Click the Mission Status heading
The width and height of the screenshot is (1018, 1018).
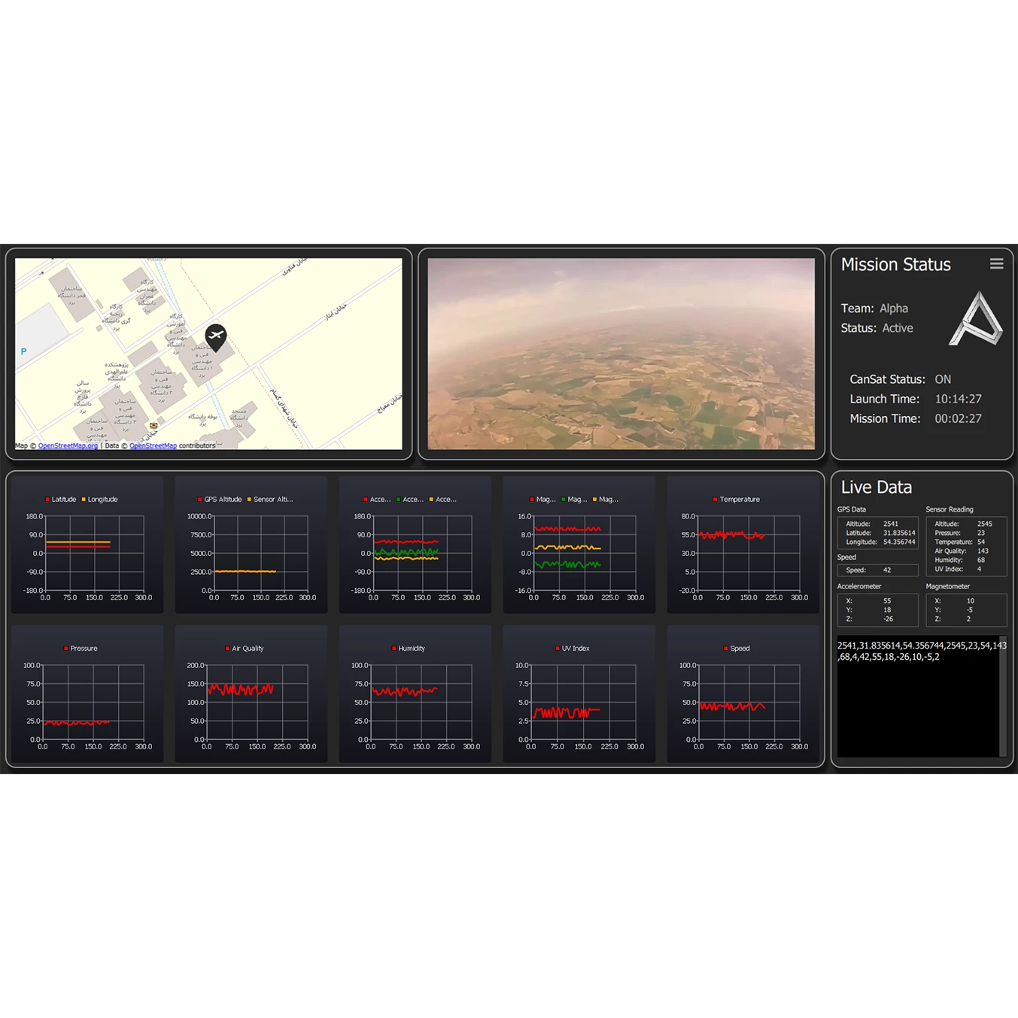(895, 264)
